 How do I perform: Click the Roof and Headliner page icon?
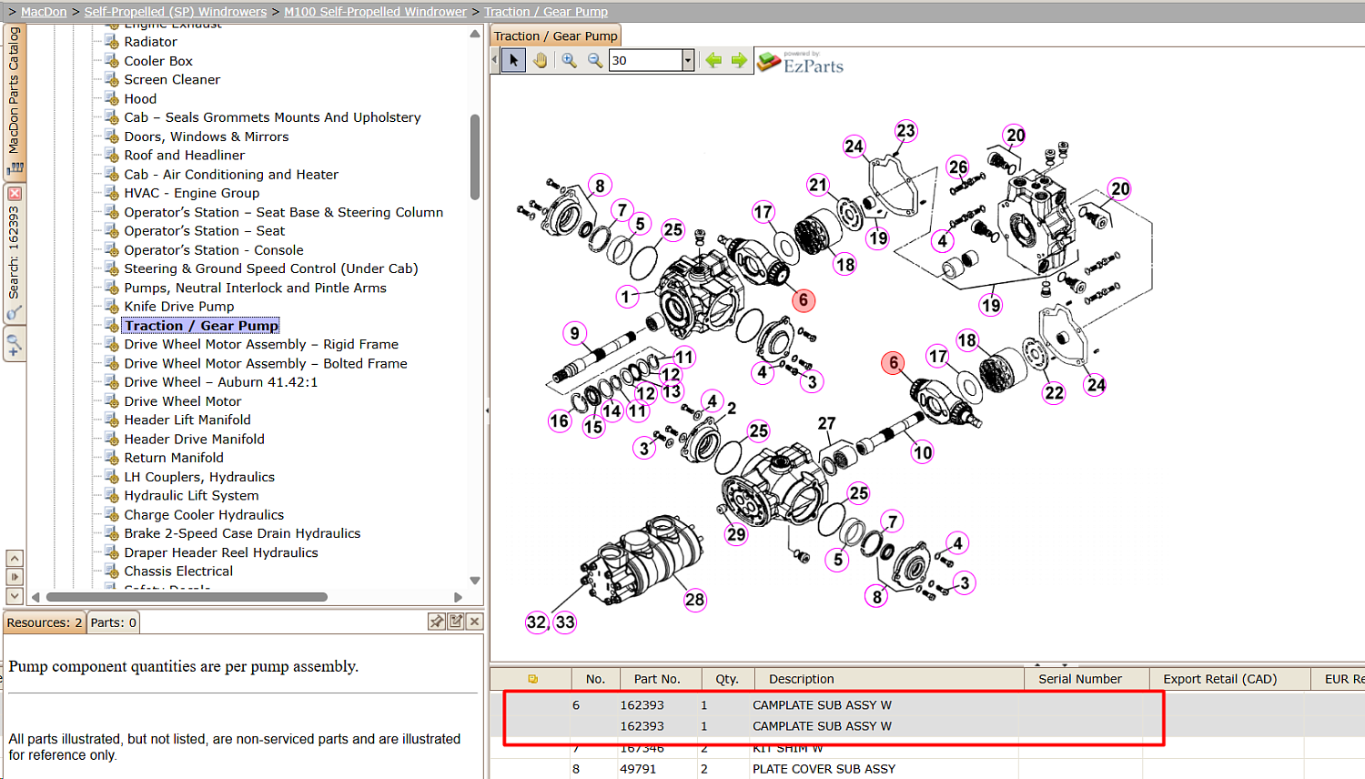click(x=112, y=155)
